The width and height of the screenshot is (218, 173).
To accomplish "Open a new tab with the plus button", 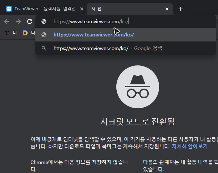I will 180,9.
